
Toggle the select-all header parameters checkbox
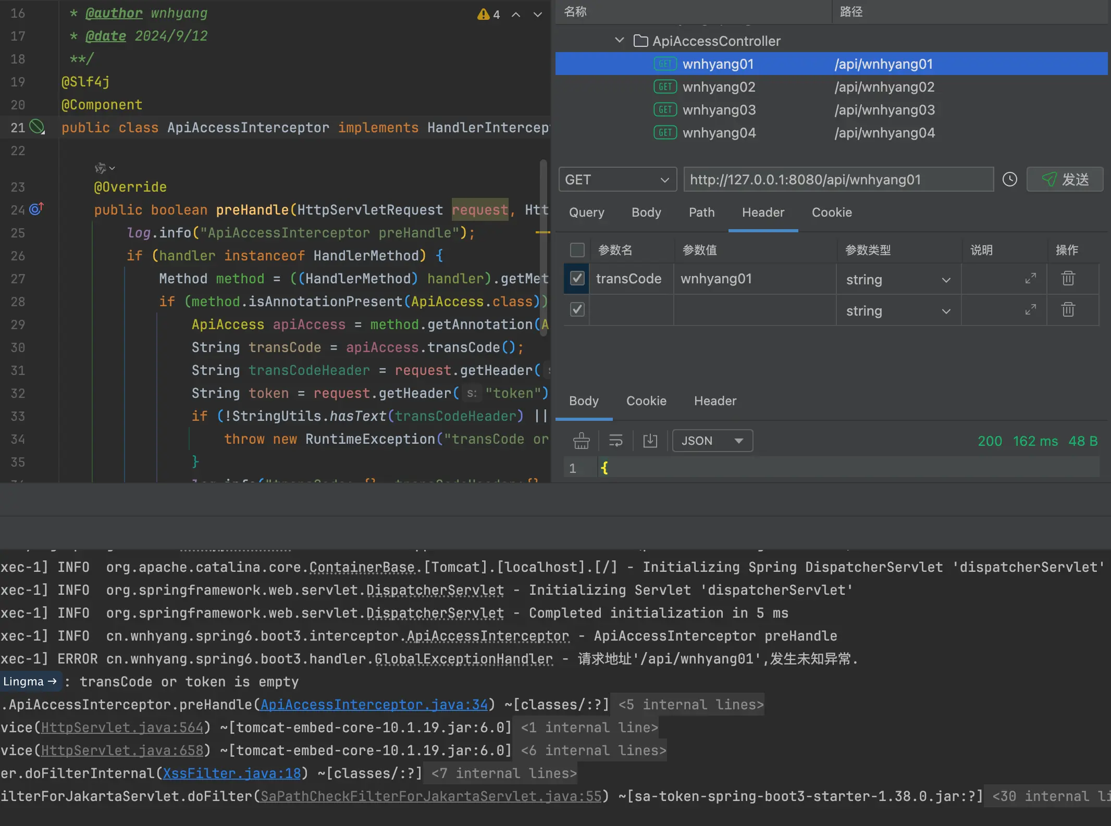point(577,250)
